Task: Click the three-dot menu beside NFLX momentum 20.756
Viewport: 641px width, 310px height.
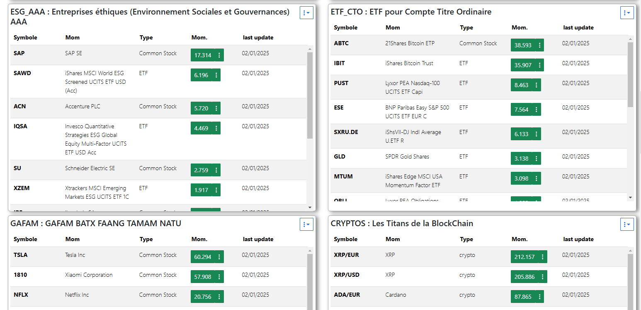Action: [x=219, y=297]
